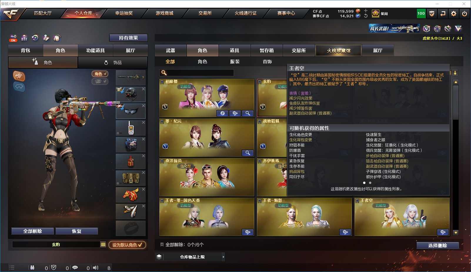This screenshot has height=272, width=471.
Task: Click the key ON toggle icon
Action: tap(13, 38)
